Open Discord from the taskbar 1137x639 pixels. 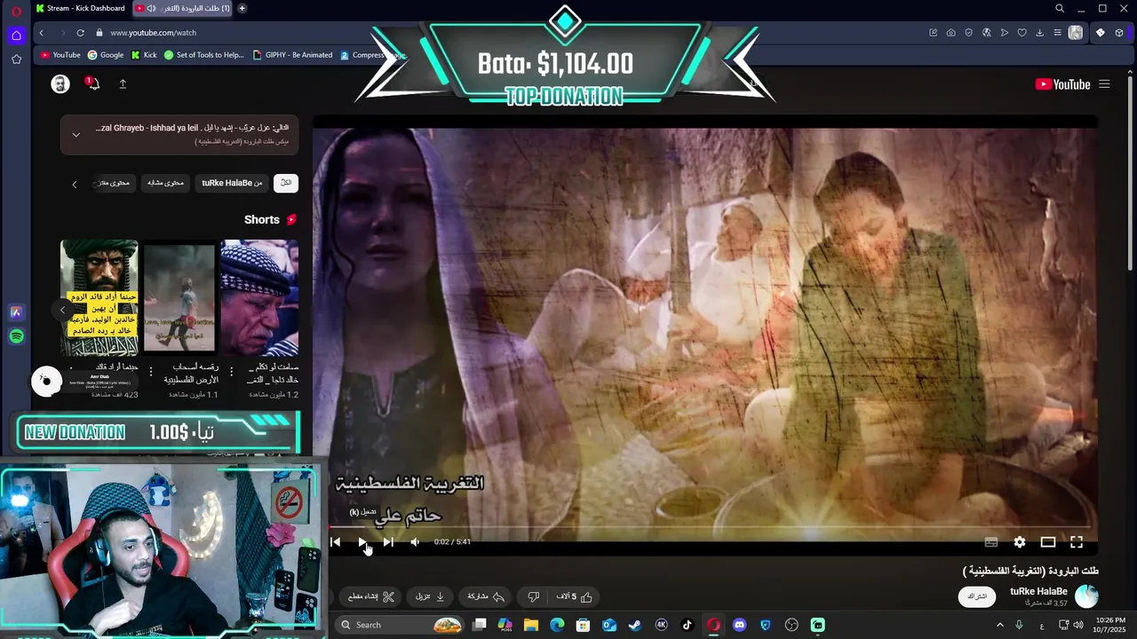click(x=739, y=625)
